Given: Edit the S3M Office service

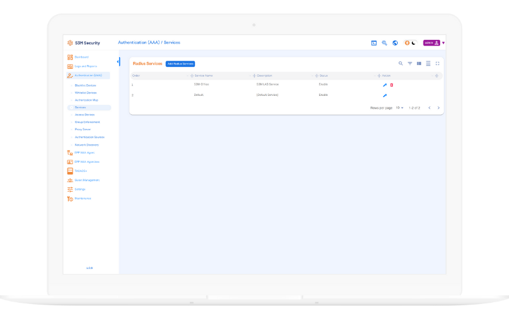Looking at the screenshot, I should pos(385,85).
